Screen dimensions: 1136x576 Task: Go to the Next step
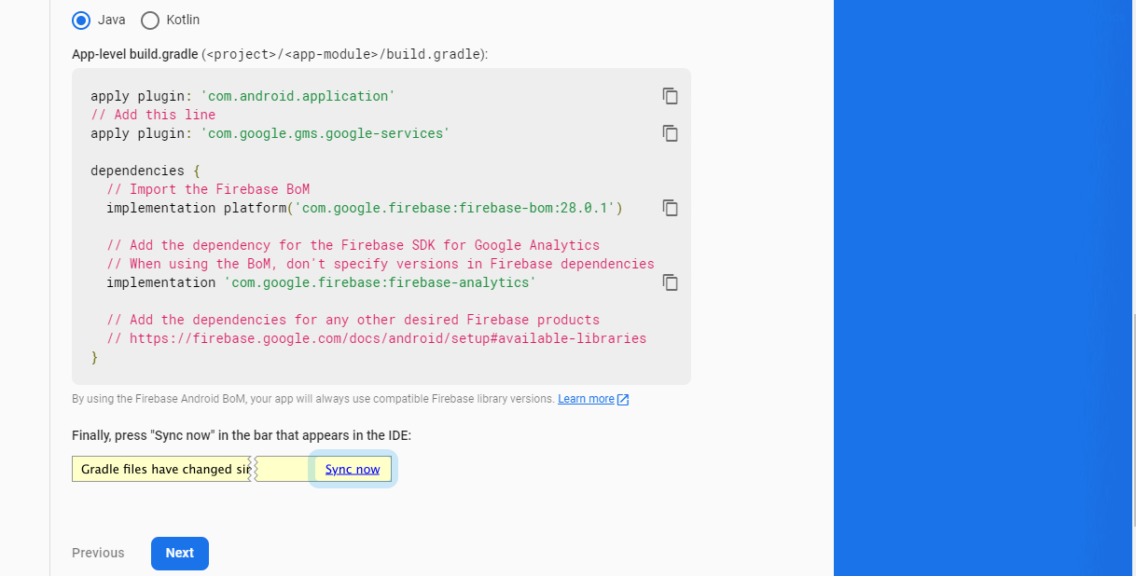(180, 553)
